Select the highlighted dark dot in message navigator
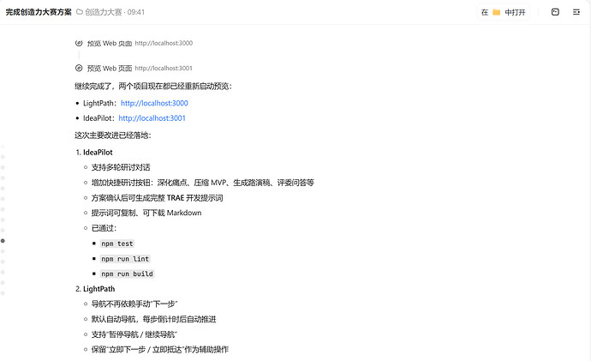Image resolution: width=591 pixels, height=361 pixels. (x=3, y=241)
